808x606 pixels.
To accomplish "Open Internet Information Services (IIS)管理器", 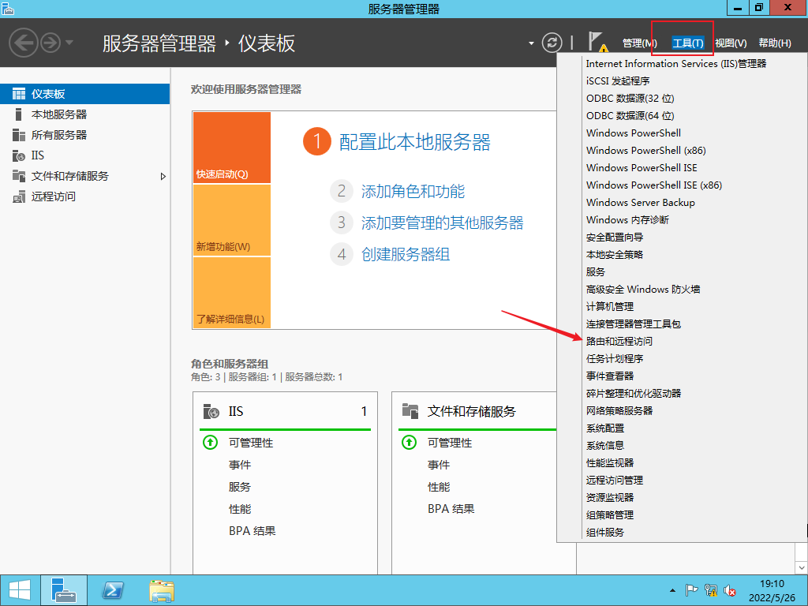I will [x=676, y=64].
